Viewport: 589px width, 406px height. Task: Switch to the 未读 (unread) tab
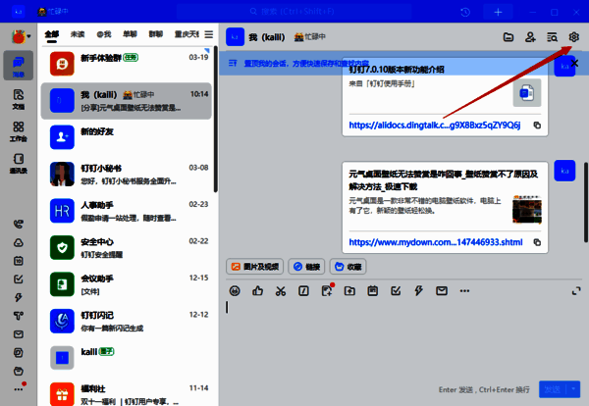coord(79,34)
